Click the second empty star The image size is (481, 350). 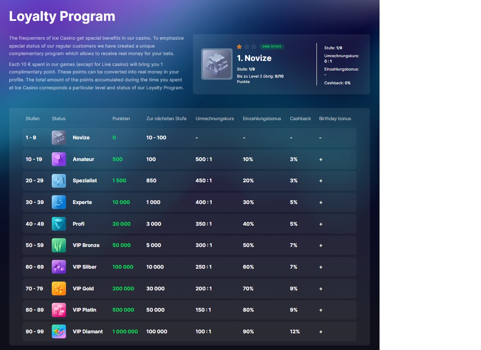247,47
